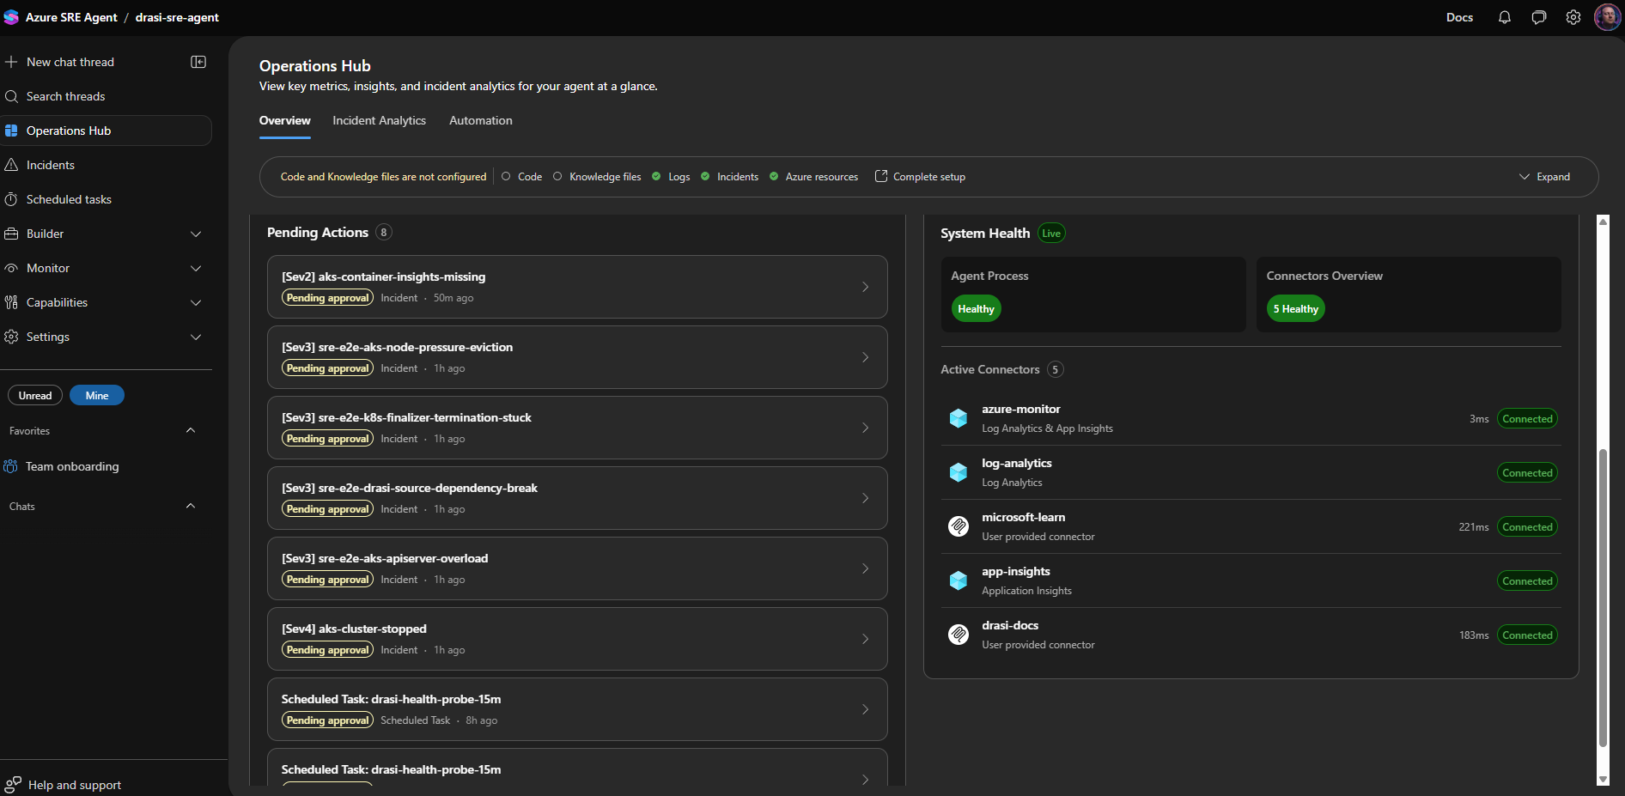This screenshot has width=1625, height=796.
Task: Click the microsoft-learn connector icon
Action: pos(959,526)
